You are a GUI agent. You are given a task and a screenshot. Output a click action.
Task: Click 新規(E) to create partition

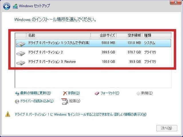147,93
